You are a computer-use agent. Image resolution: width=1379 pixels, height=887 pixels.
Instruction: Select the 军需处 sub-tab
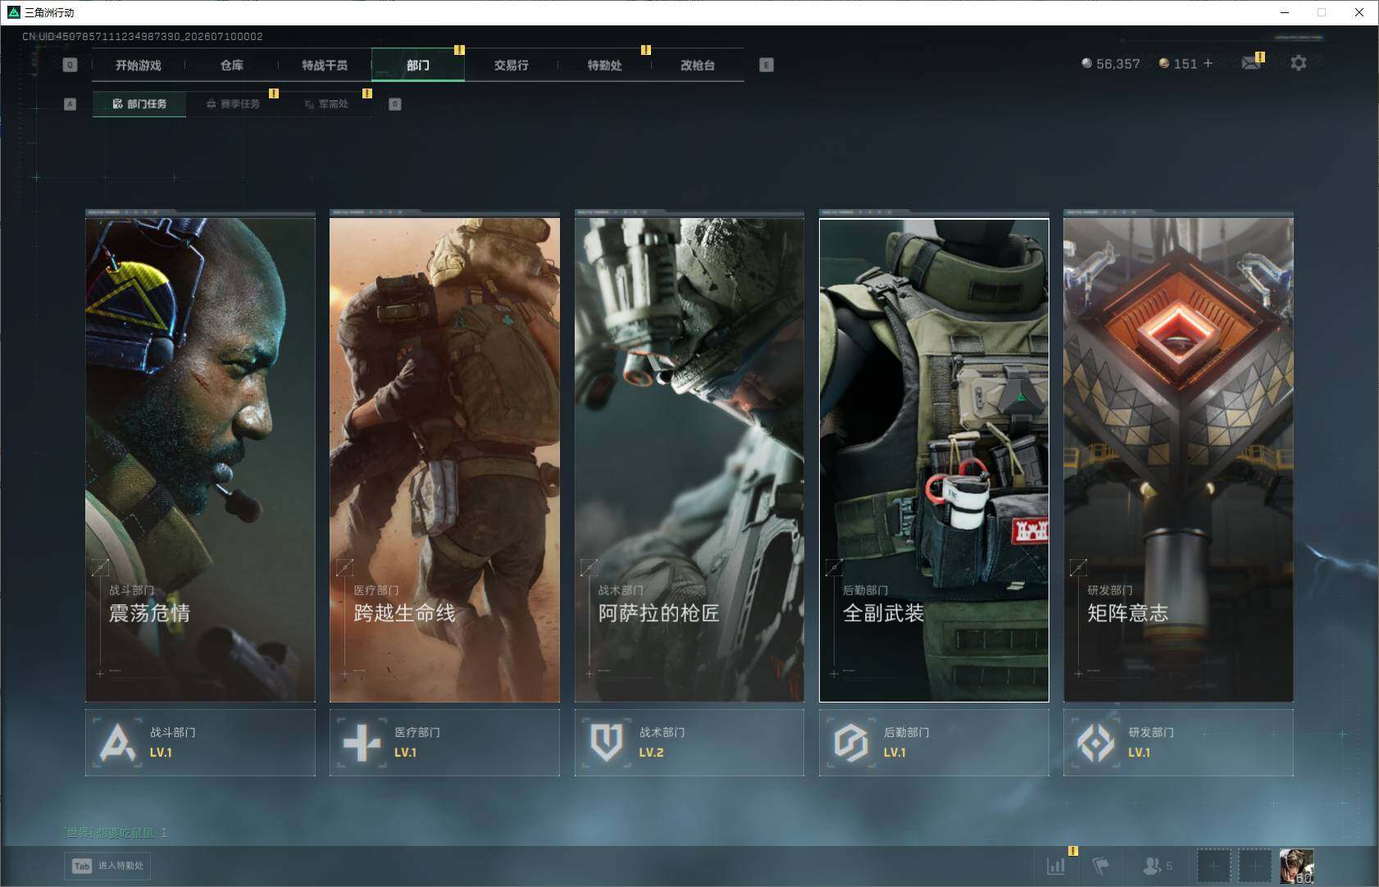coord(326,104)
